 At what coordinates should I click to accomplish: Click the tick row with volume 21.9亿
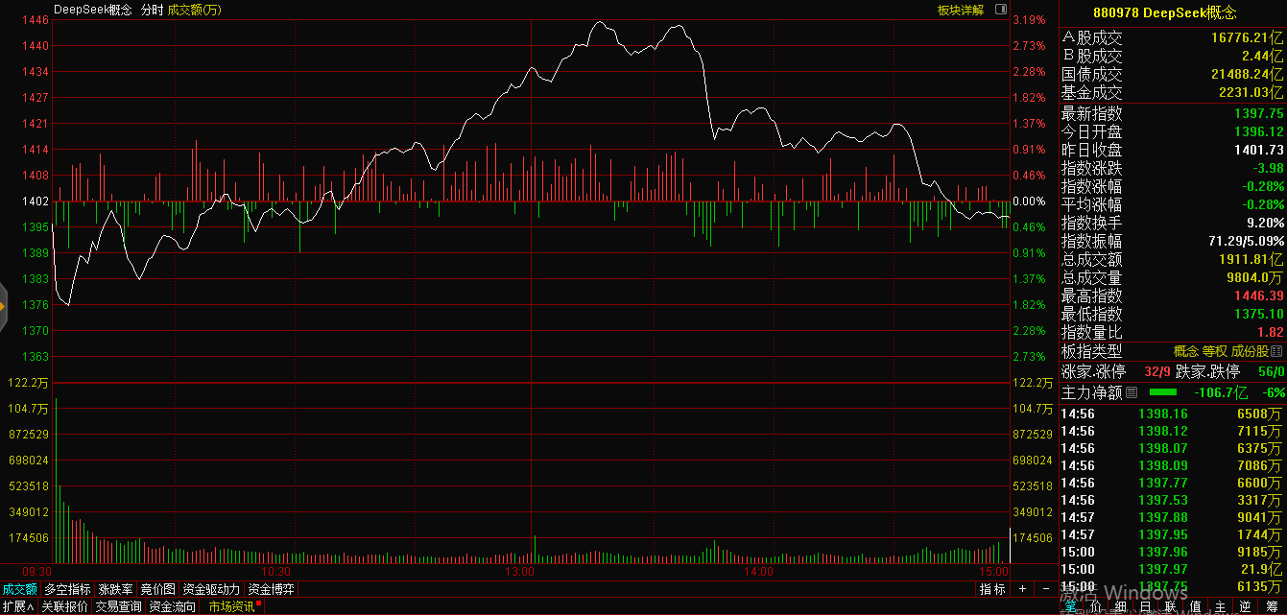[1172, 569]
